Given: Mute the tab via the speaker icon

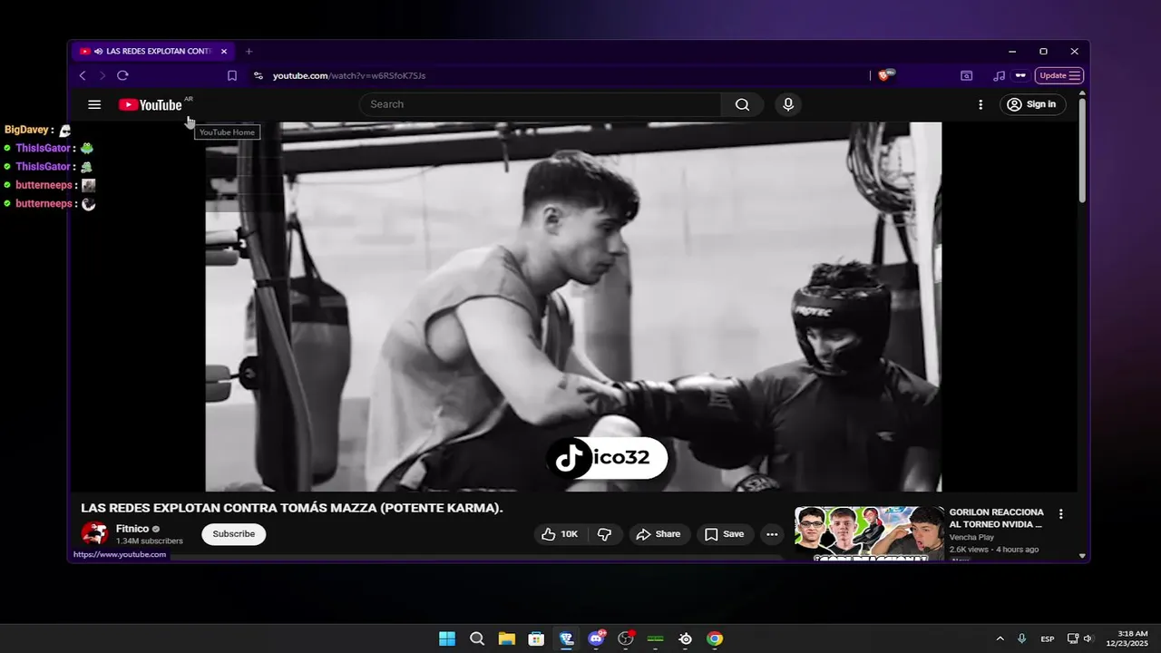Looking at the screenshot, I should [x=98, y=52].
